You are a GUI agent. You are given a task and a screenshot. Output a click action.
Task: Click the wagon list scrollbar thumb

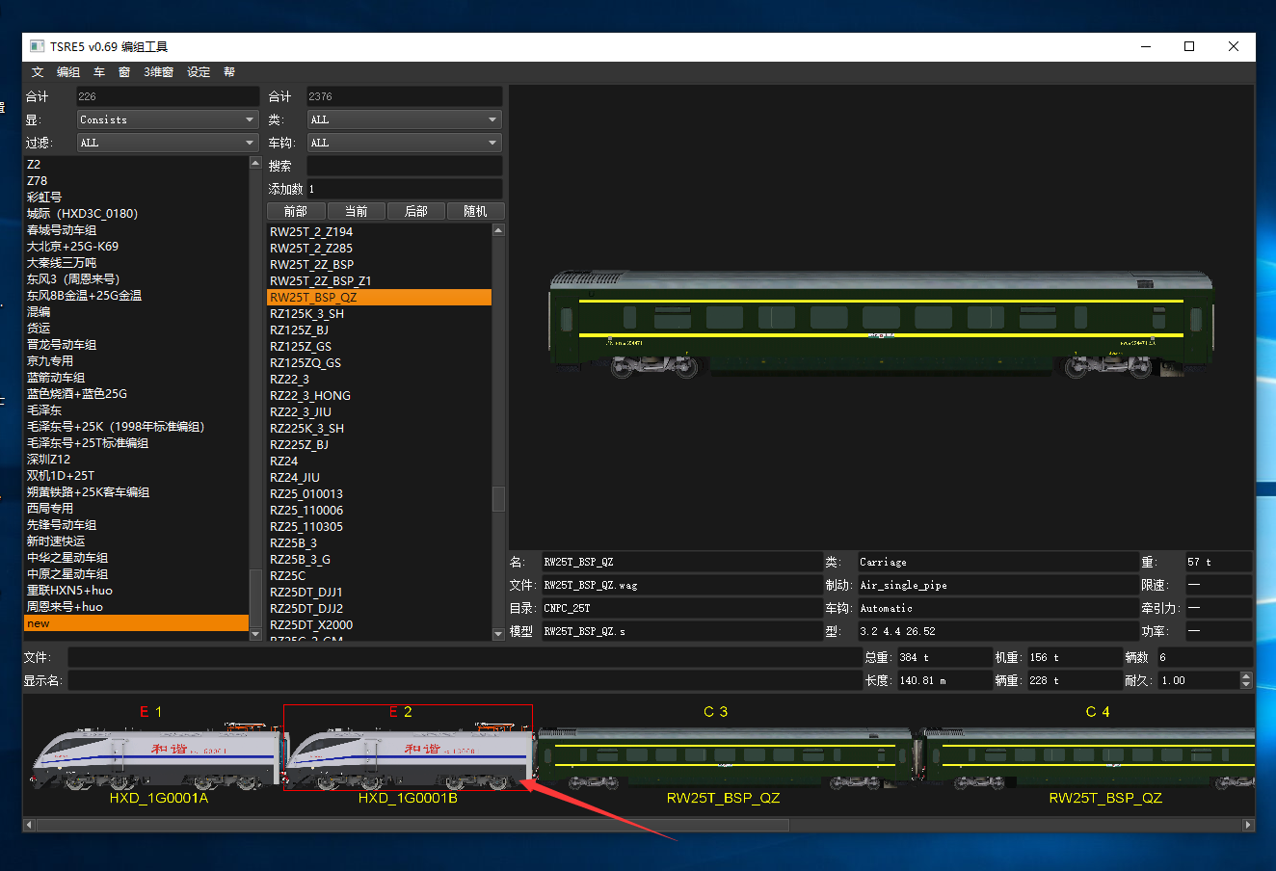pos(498,498)
